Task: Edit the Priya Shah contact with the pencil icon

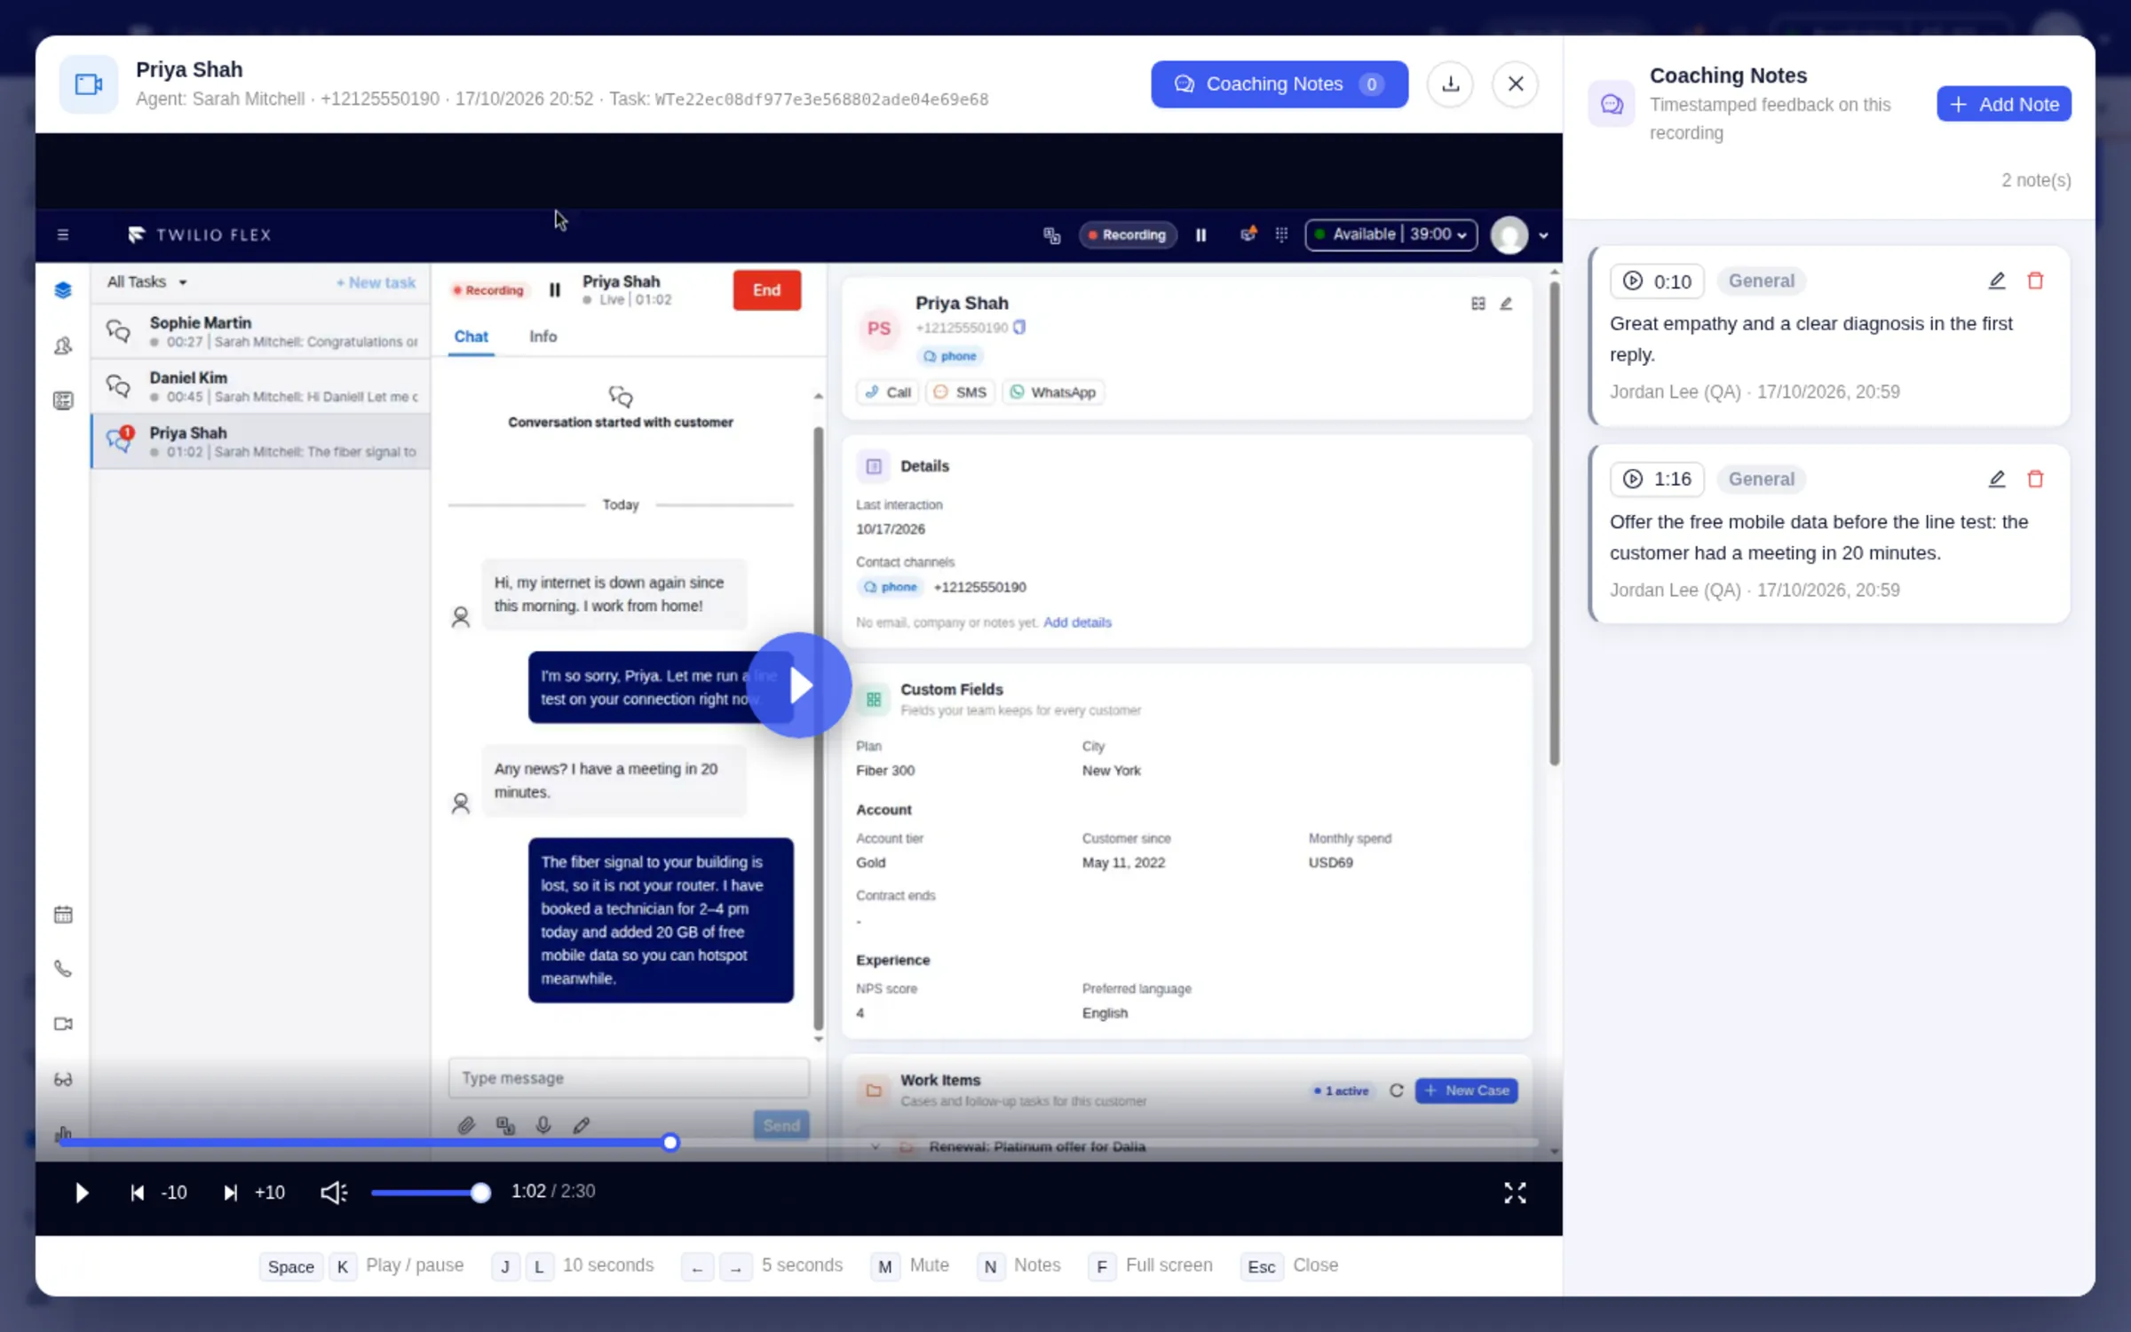Action: [x=1506, y=304]
